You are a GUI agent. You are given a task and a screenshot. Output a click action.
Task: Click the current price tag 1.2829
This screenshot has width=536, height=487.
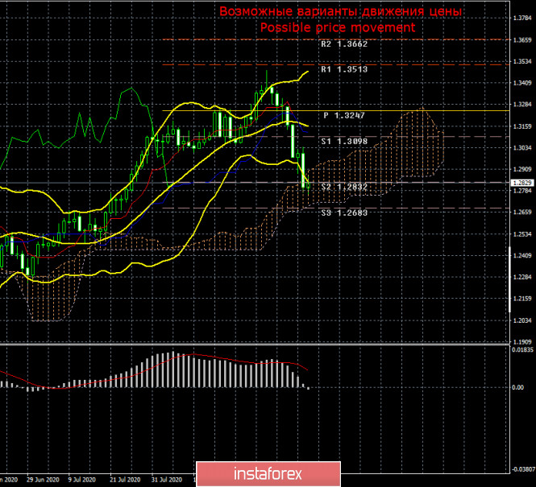[x=521, y=183]
